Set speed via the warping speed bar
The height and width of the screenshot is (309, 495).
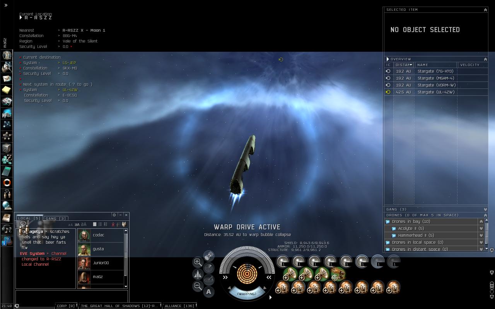pos(247,294)
